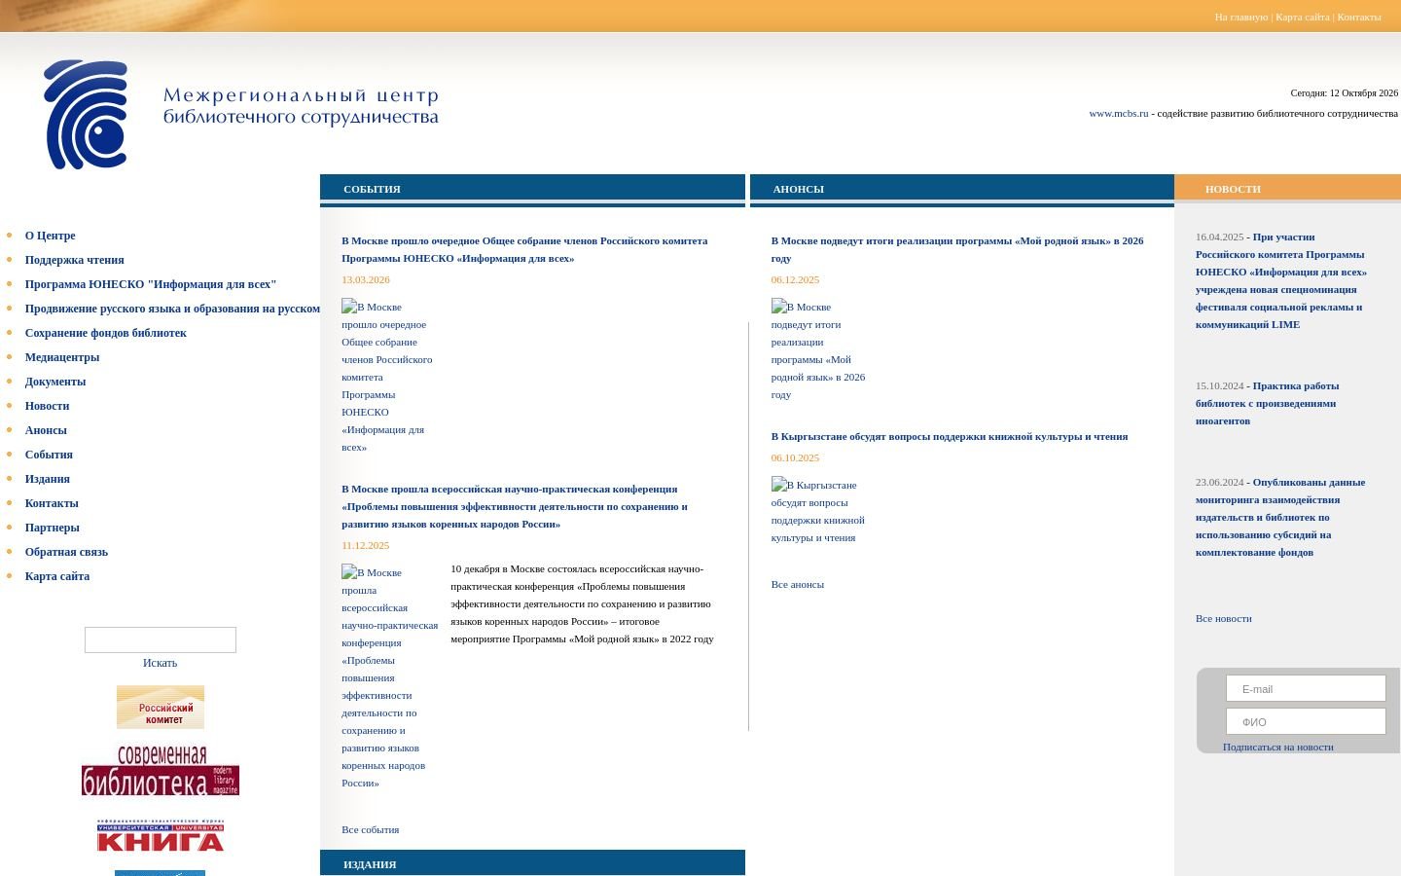Focus the E-mail subscription field
This screenshot has height=876, width=1401.
[1306, 688]
